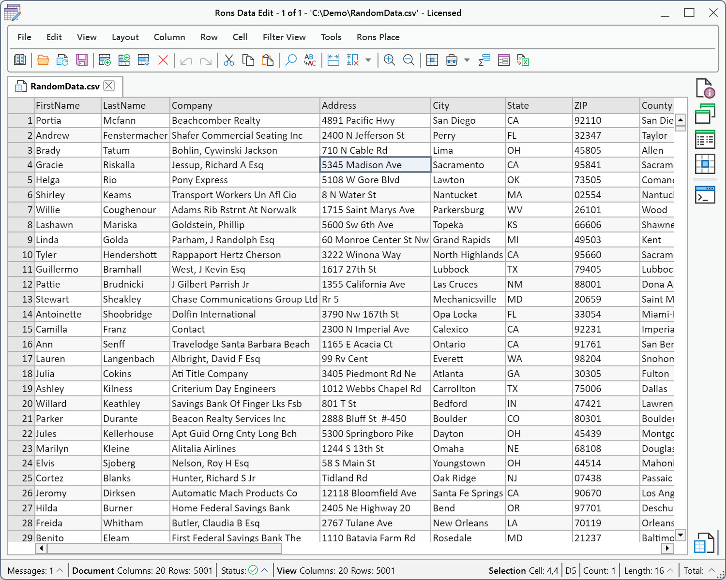
Task: Click the right arrow of horizontal scrollbar
Action: click(x=668, y=548)
